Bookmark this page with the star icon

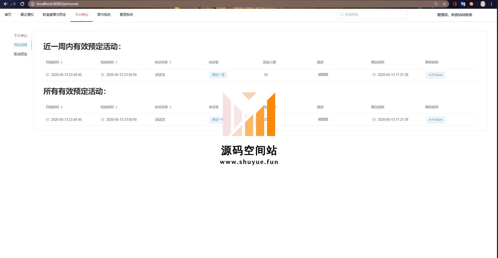pyautogui.click(x=444, y=4)
